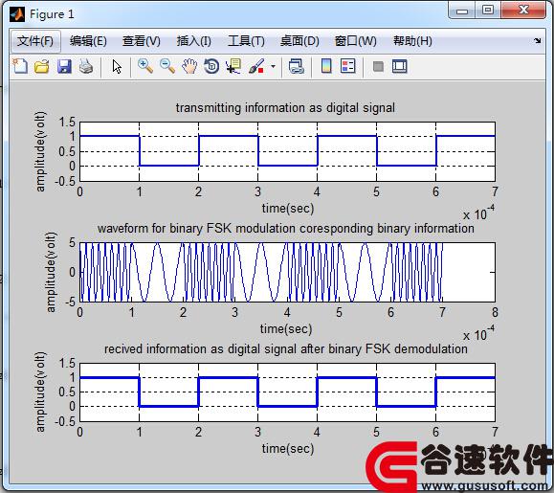The image size is (554, 493).
Task: Enable the Pan hand tool
Action: (189, 66)
